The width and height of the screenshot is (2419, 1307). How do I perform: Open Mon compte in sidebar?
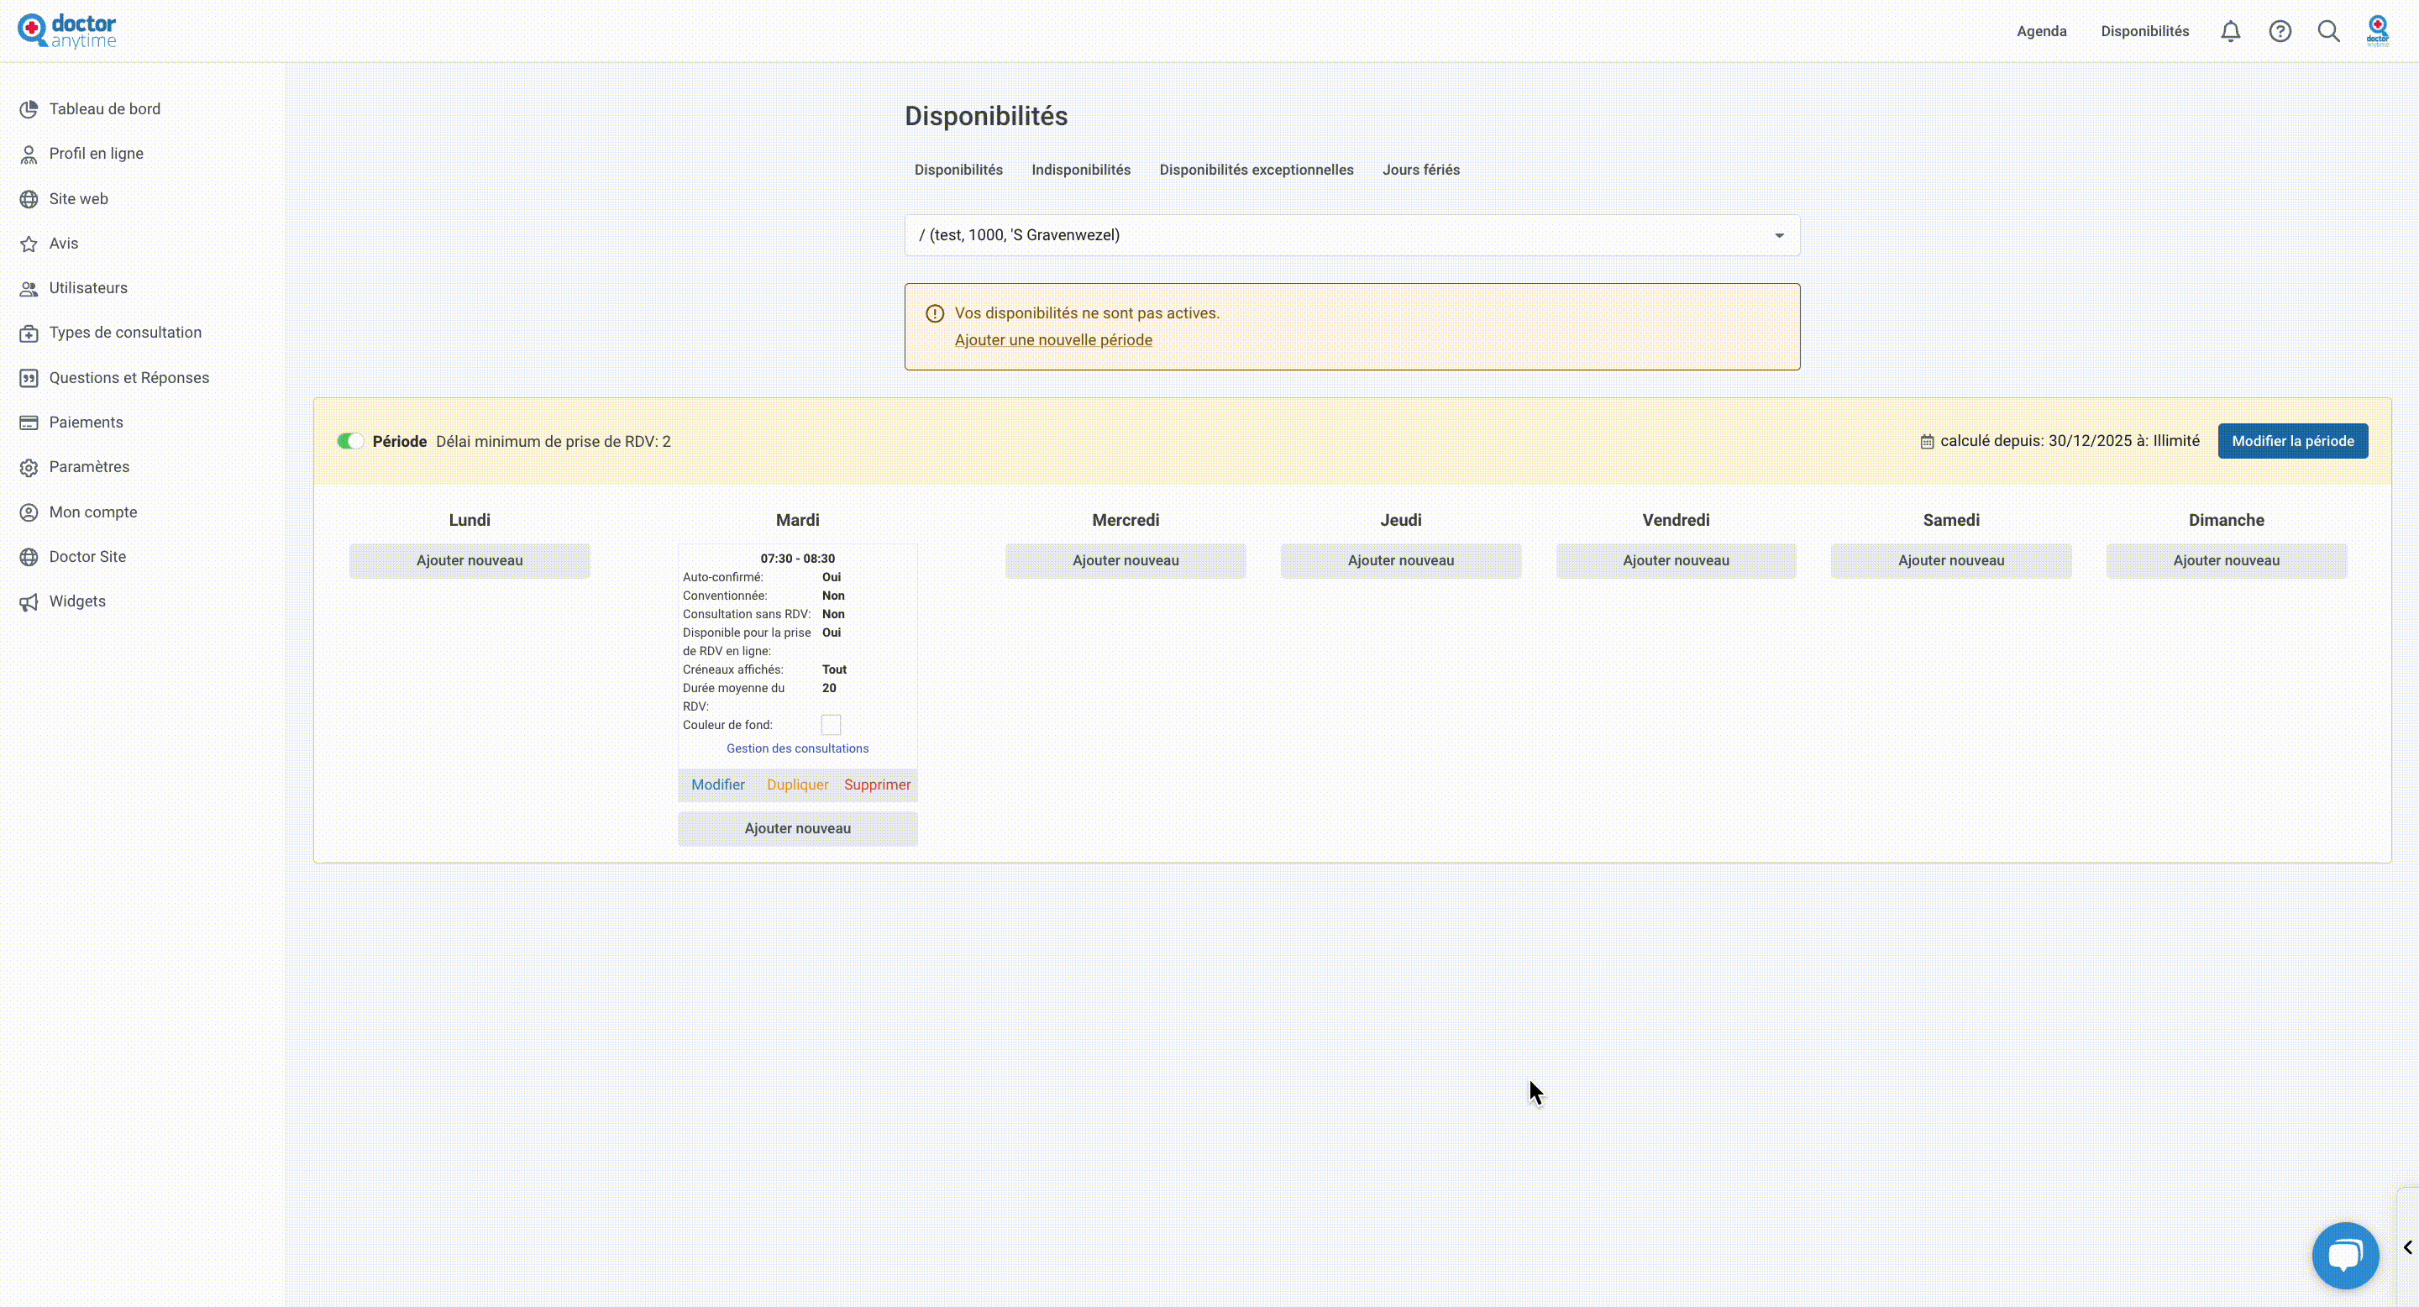[93, 512]
